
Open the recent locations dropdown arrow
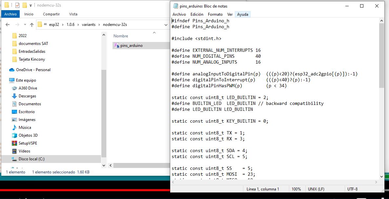[25, 25]
